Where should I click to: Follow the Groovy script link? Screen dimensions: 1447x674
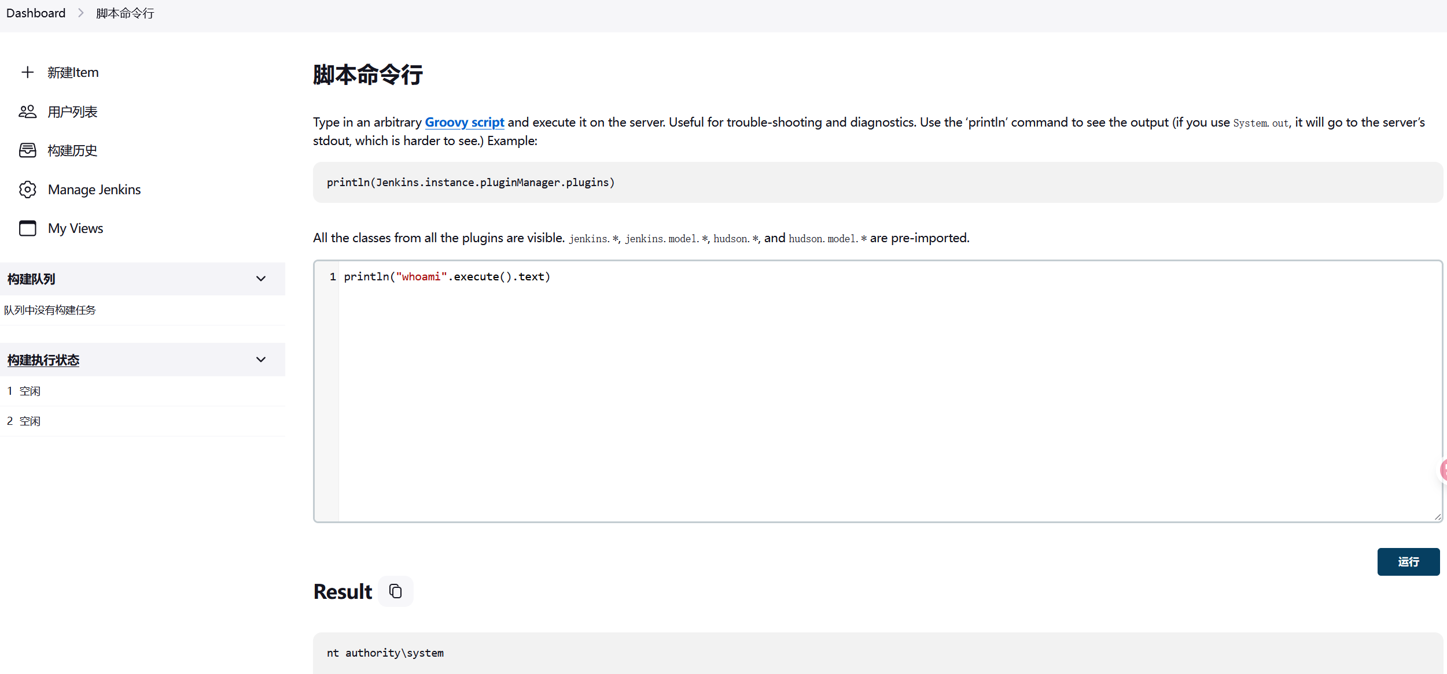[x=464, y=122]
